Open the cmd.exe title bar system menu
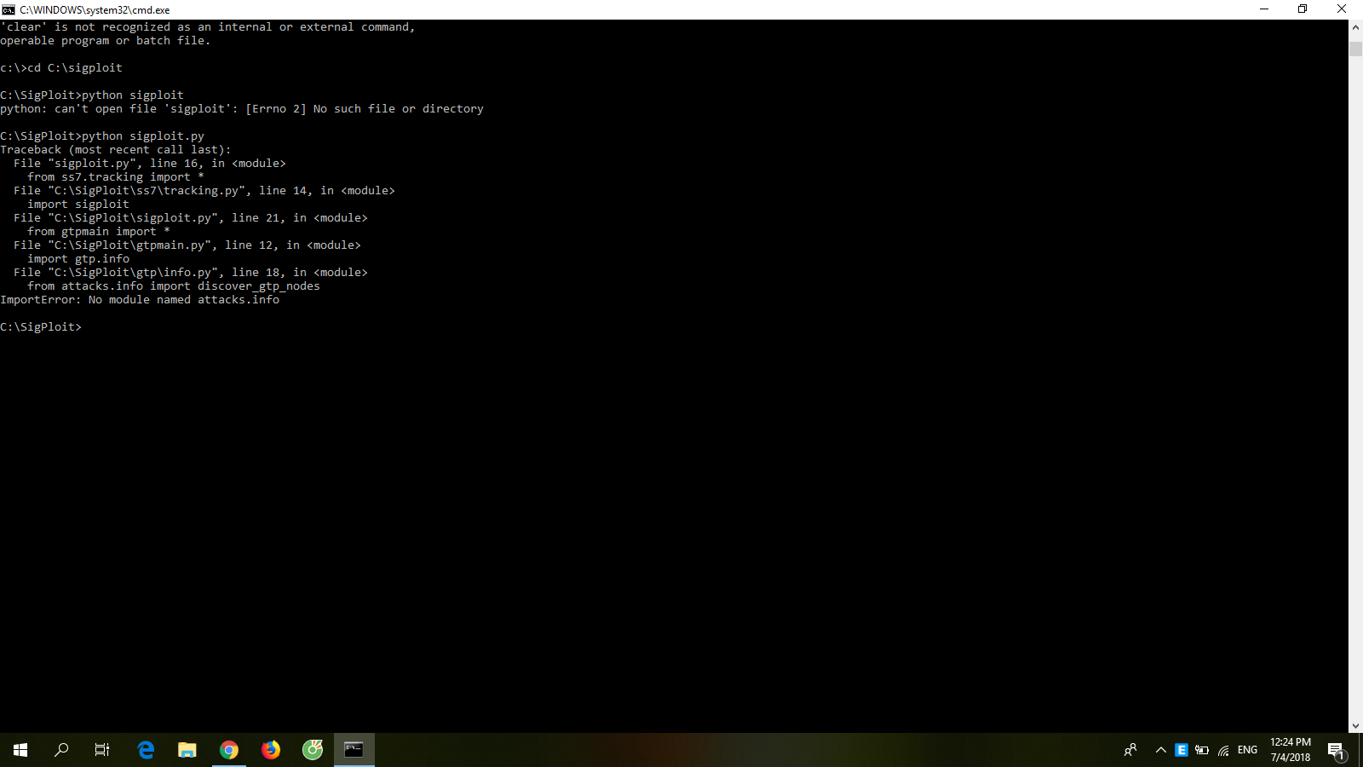 [9, 9]
